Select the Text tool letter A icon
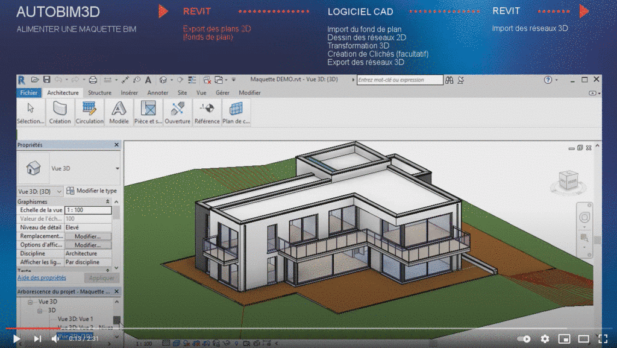Viewport: 617px width, 348px height. click(148, 80)
